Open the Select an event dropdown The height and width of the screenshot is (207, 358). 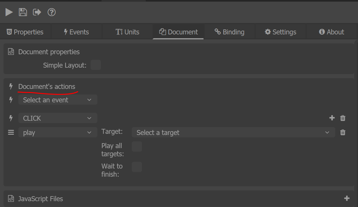pyautogui.click(x=58, y=100)
